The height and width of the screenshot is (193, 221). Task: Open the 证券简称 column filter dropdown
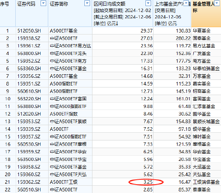click(87, 3)
